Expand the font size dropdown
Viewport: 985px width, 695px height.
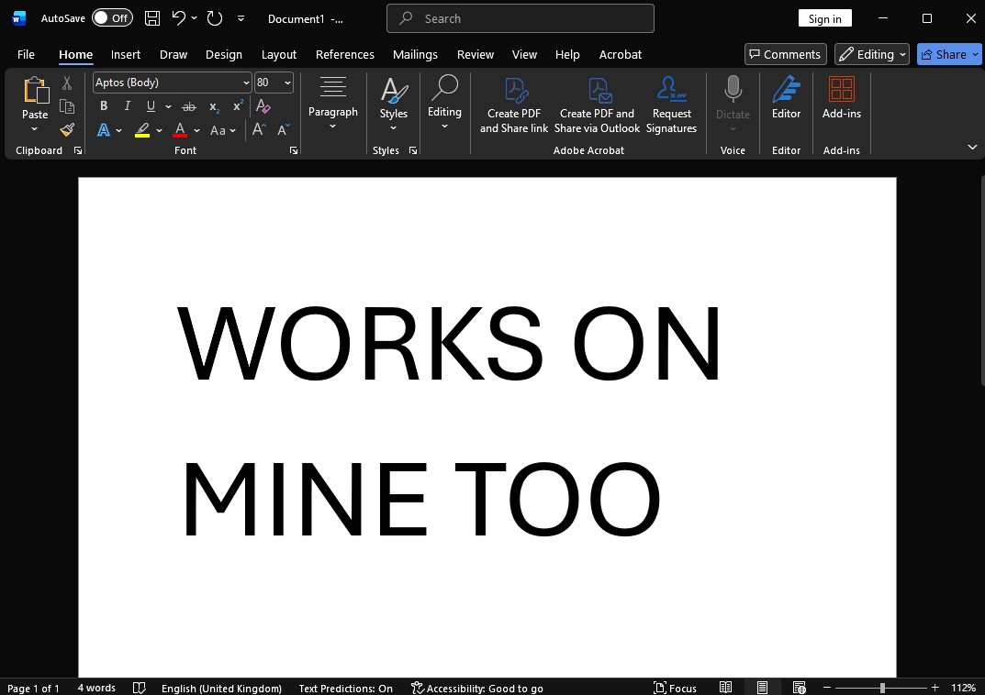(287, 83)
